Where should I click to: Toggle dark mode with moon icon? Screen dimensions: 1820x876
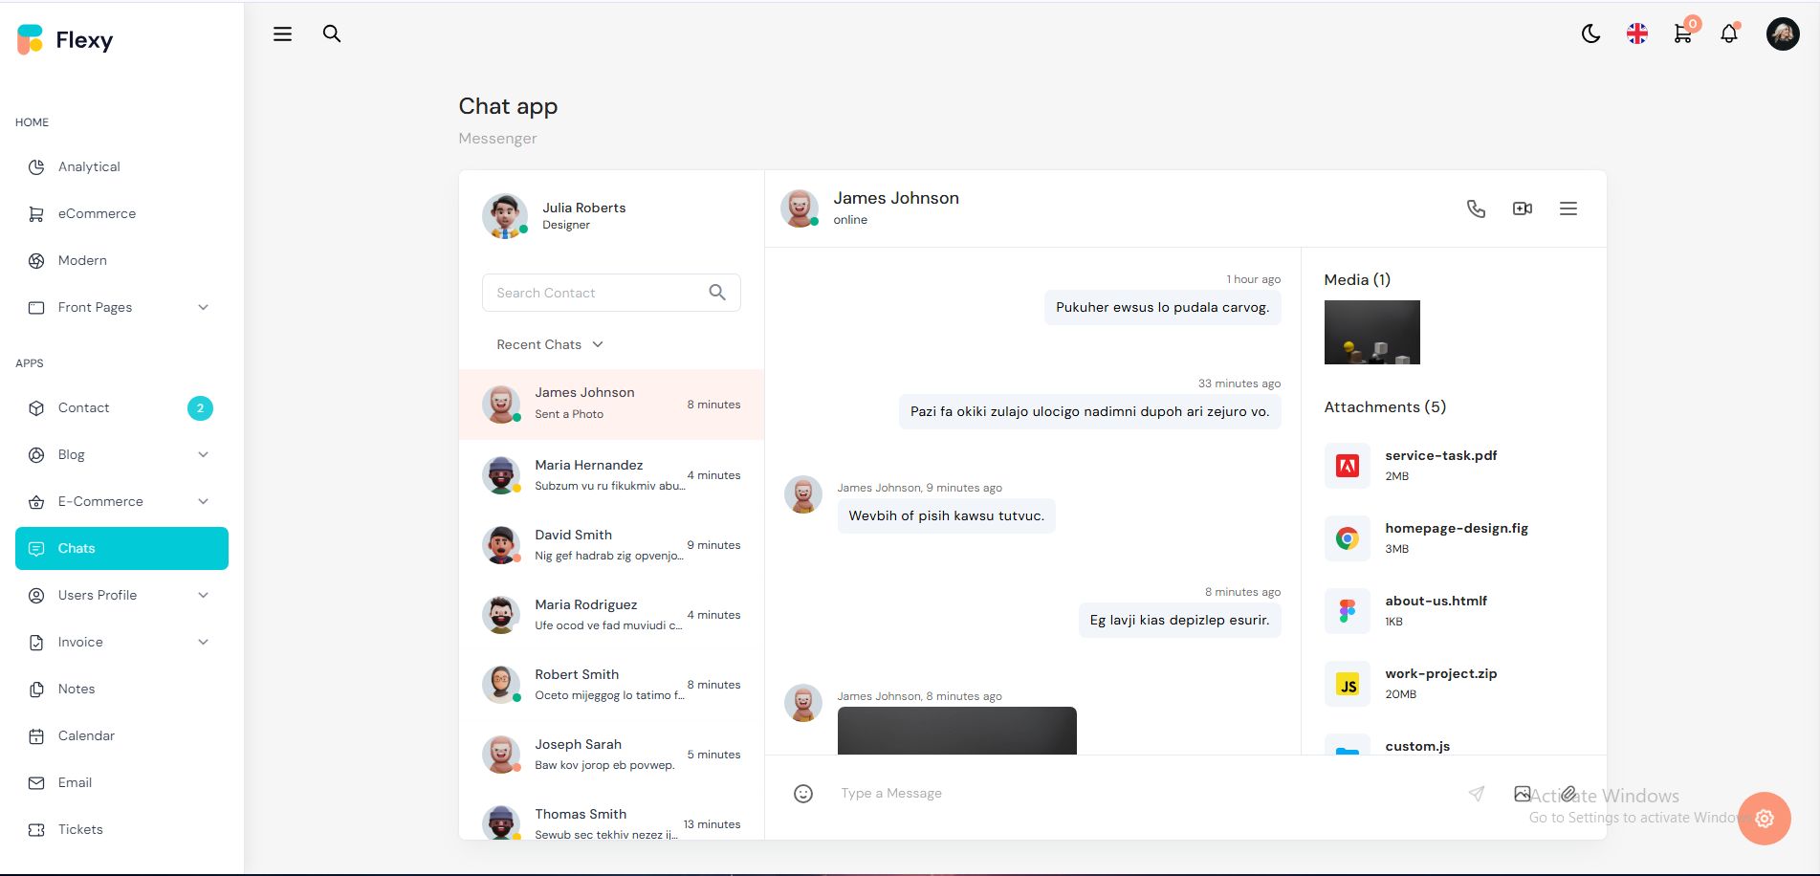coord(1590,34)
